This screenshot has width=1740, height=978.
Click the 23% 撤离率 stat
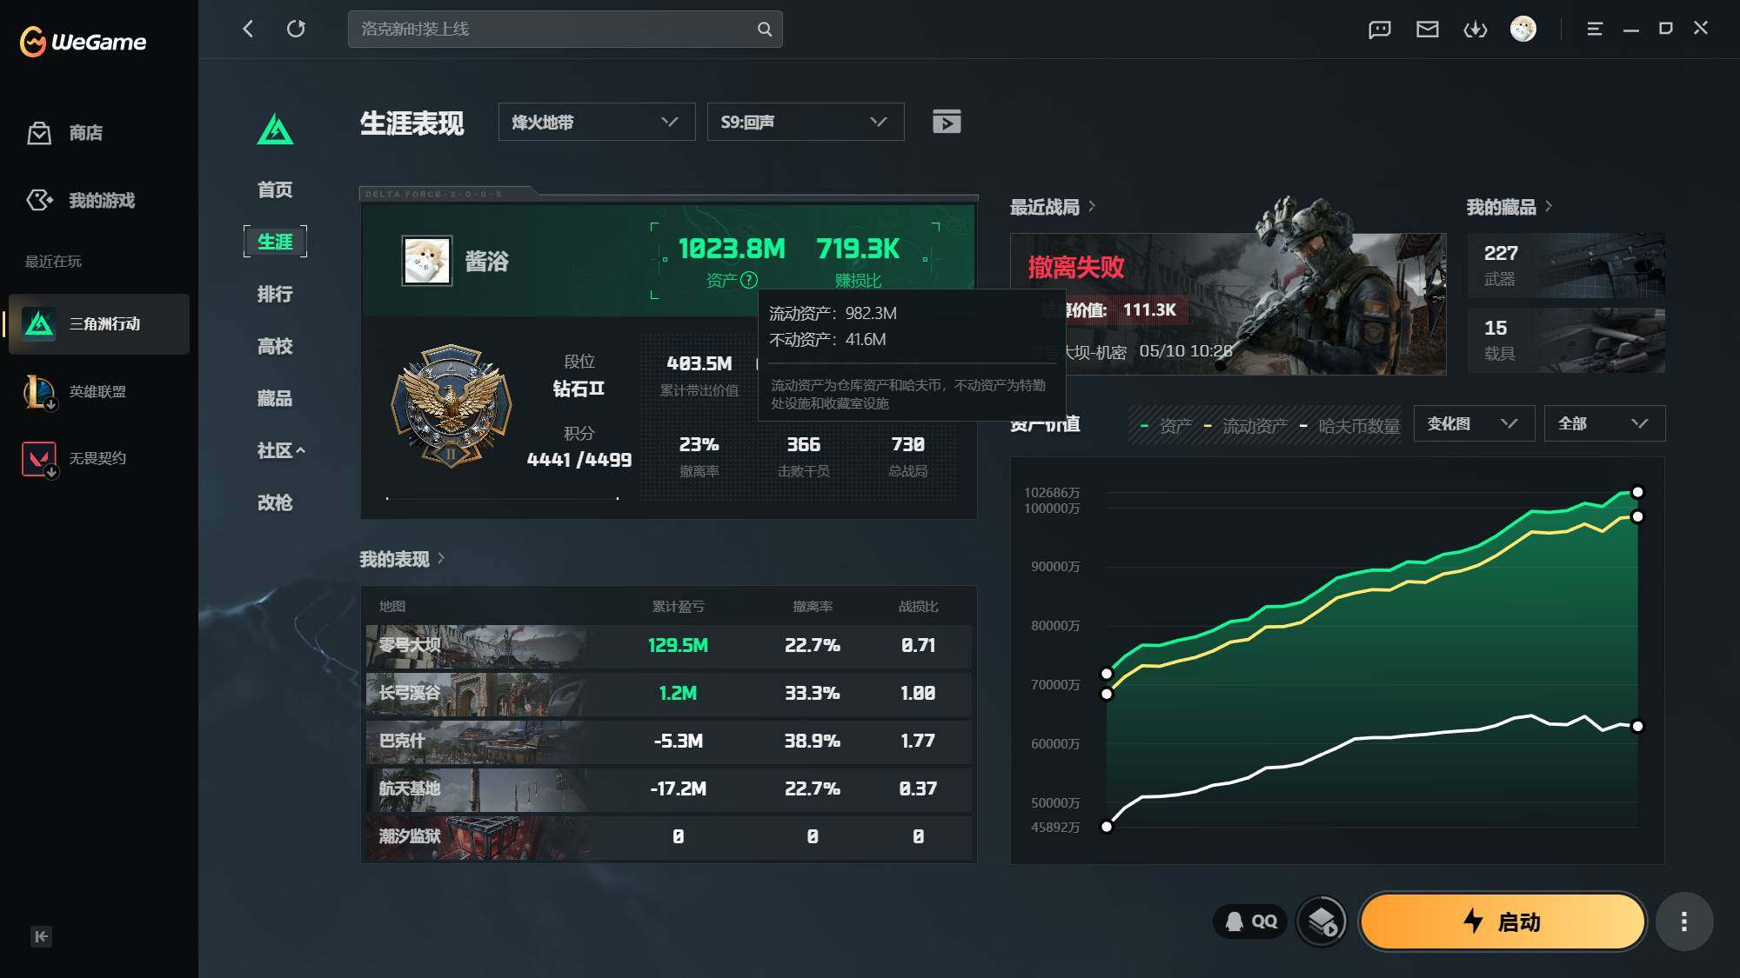[x=699, y=456]
